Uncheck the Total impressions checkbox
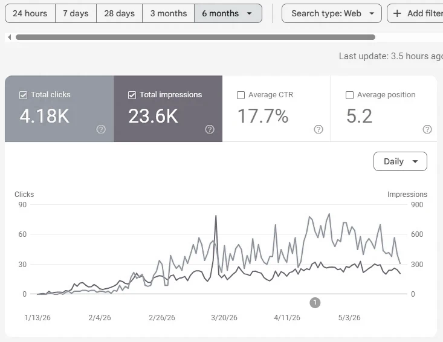443x342 pixels. [132, 95]
